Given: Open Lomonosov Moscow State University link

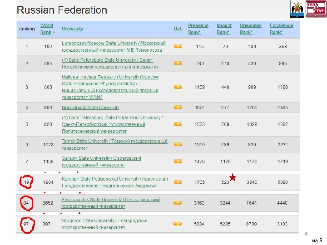Looking at the screenshot, I should click(114, 46).
